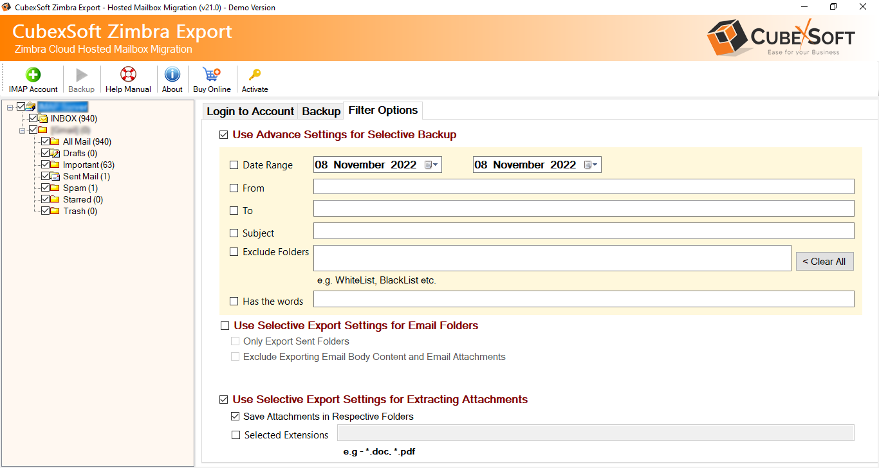The height and width of the screenshot is (468, 879).
Task: Uncheck the Trash (0) tree checkbox
Action: coord(45,211)
